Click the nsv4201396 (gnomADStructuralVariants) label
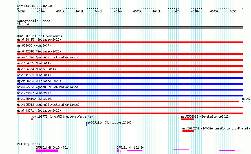Viewport: 251px width, 154px height. (x=48, y=57)
